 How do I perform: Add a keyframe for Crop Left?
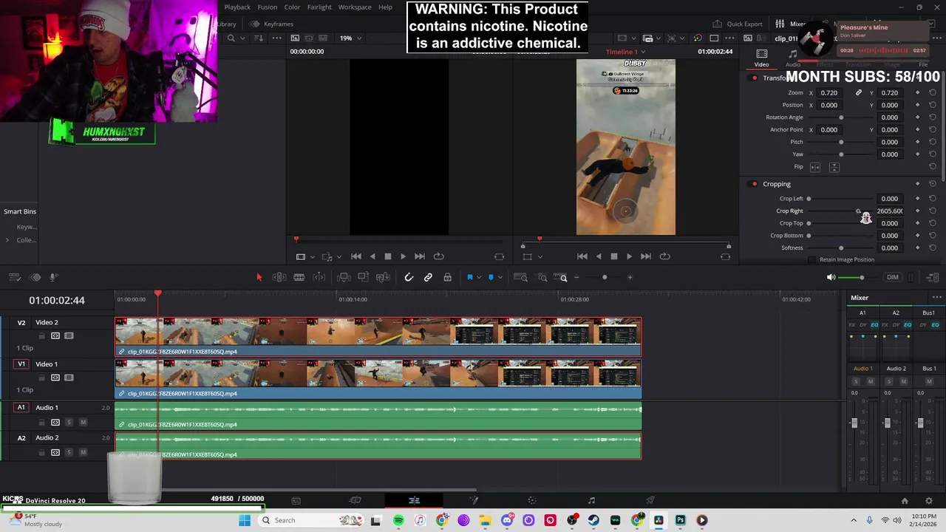917,198
